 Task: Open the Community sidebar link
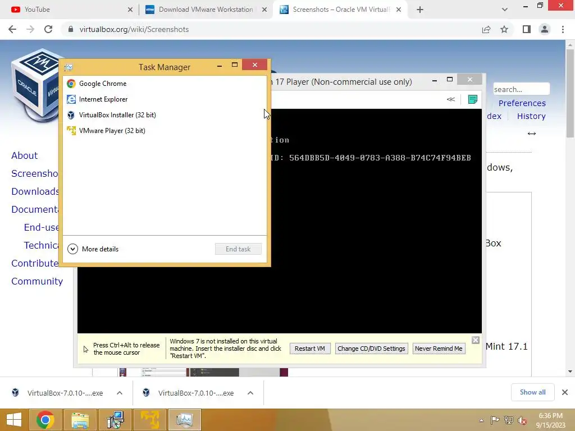point(37,281)
